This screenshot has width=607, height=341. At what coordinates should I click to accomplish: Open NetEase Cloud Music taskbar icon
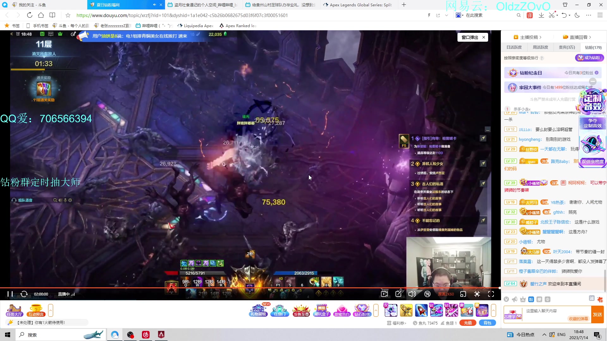tap(146, 335)
